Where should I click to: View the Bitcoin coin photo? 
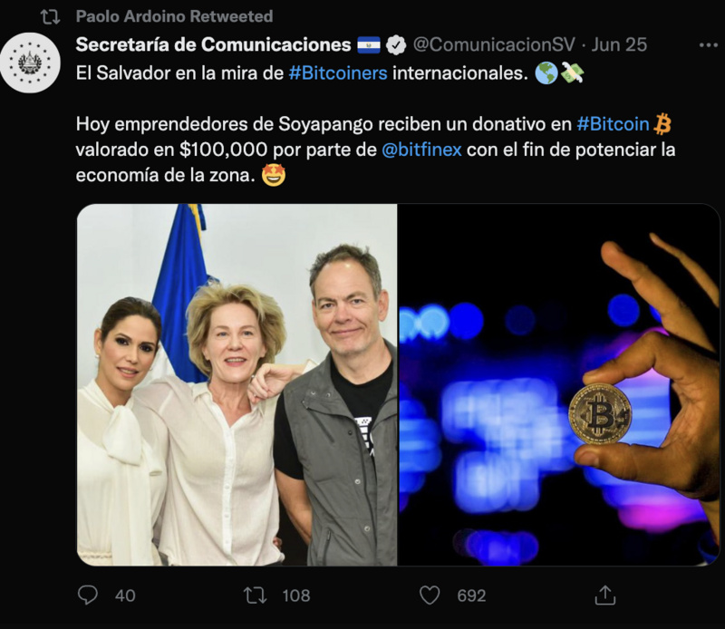click(x=559, y=385)
